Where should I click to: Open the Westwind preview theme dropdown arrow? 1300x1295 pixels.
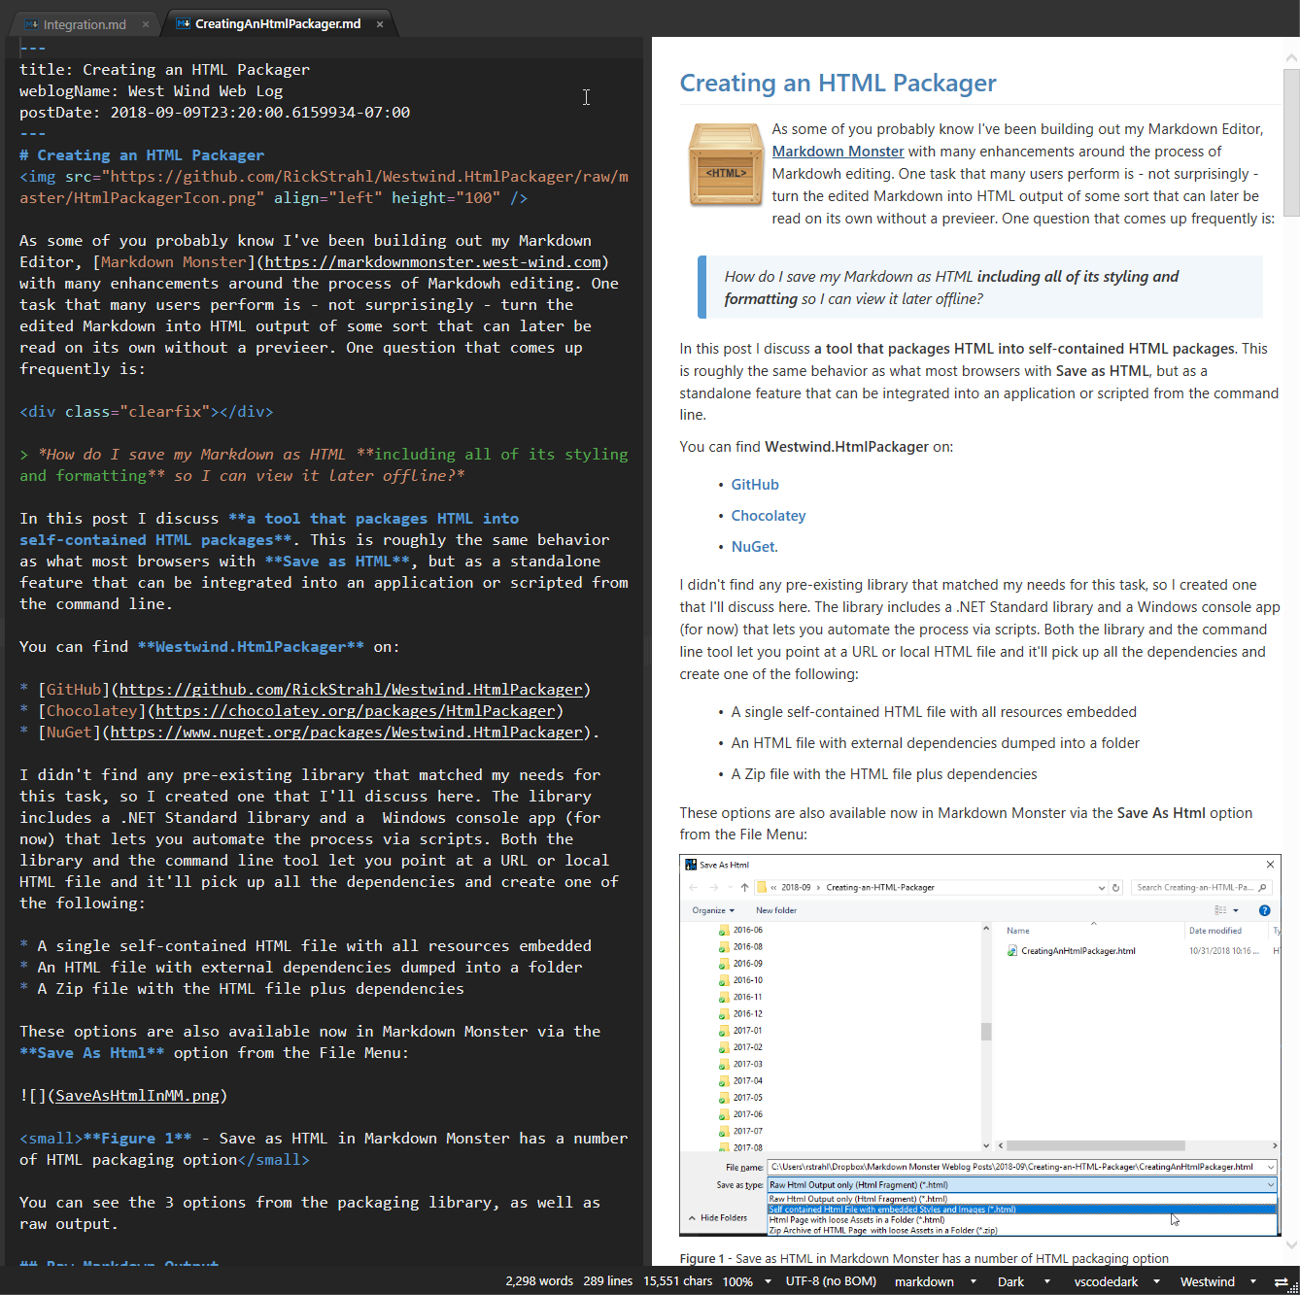1252,1281
